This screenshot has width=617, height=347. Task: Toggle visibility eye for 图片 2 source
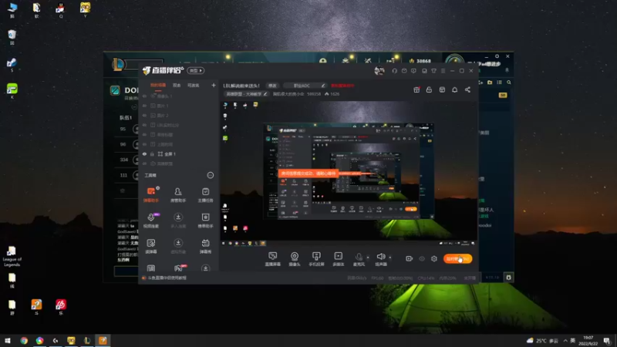[144, 115]
